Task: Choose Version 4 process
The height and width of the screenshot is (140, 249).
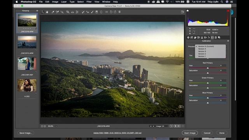Action: click(x=210, y=49)
